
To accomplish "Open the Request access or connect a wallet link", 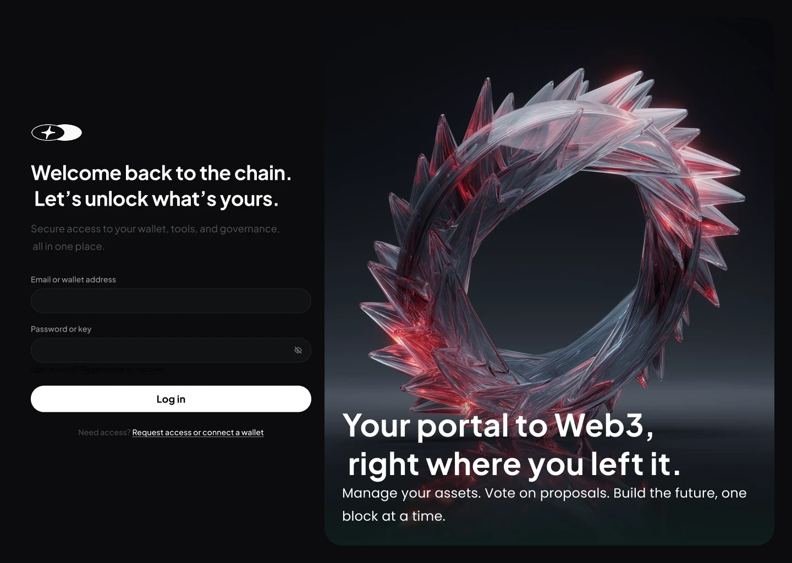I will pos(198,432).
